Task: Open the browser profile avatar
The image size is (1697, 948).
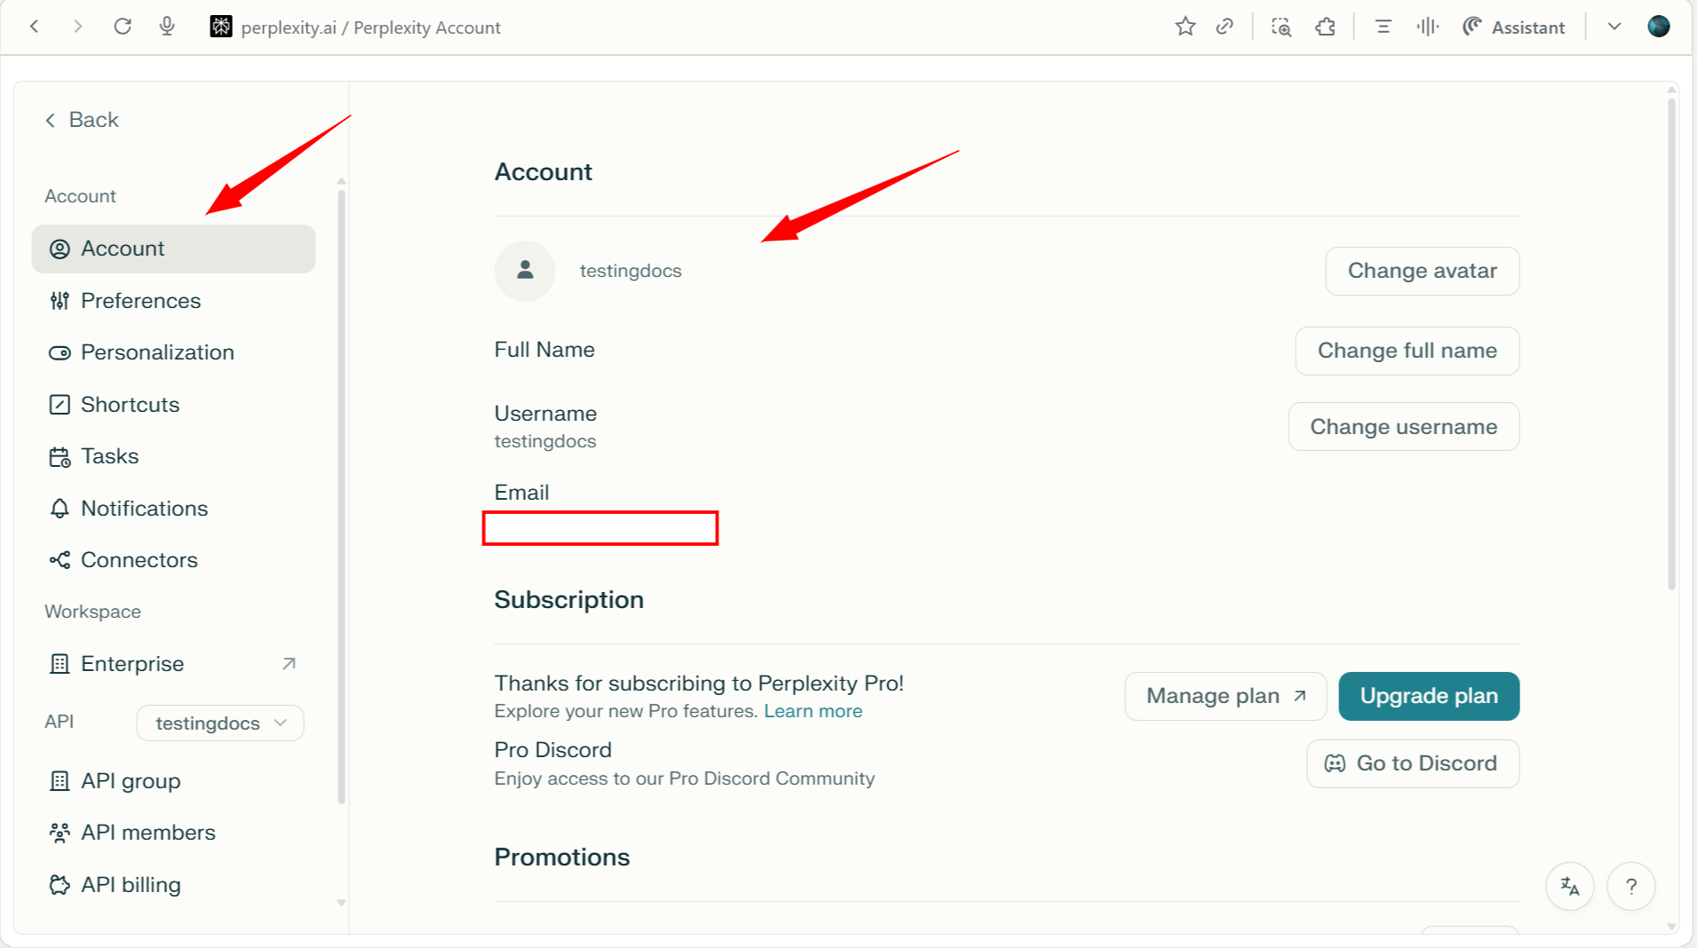Action: coord(1658,27)
